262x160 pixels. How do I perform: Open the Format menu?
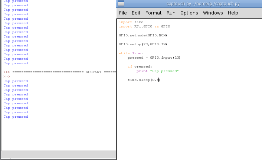pos(153,13)
